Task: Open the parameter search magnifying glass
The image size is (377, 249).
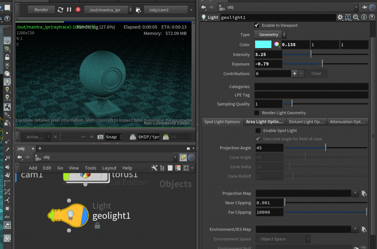Action: tap(356, 17)
